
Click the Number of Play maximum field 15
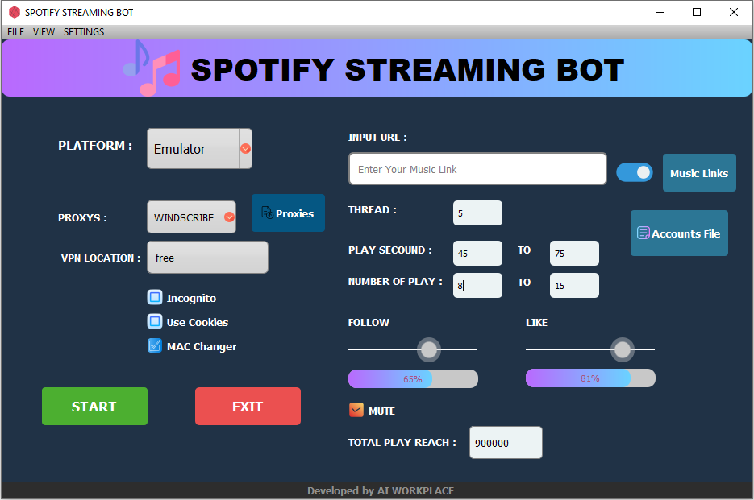click(x=574, y=285)
